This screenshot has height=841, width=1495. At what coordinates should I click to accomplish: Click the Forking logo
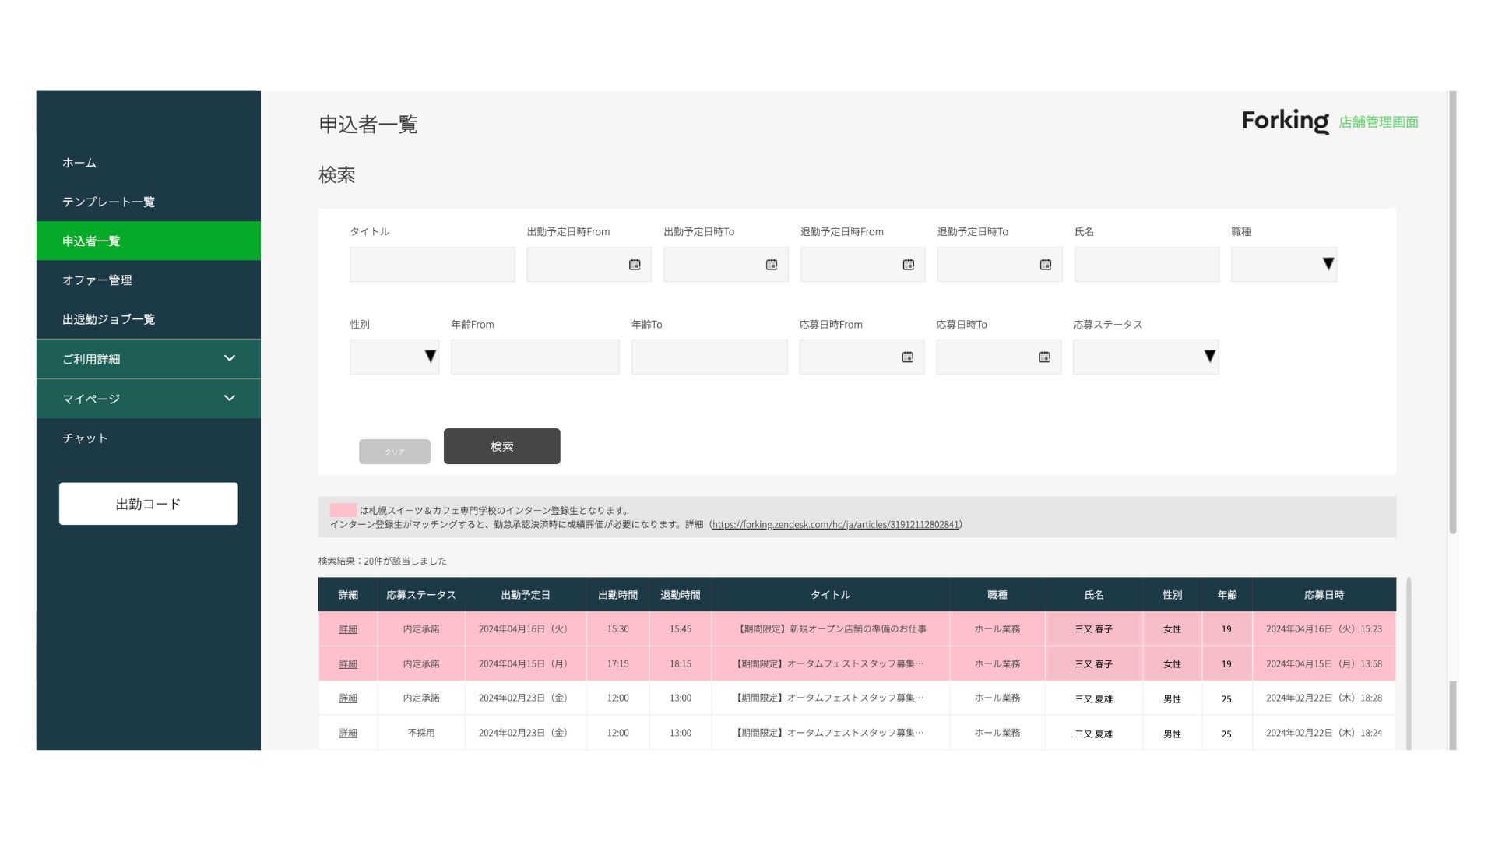(1285, 121)
